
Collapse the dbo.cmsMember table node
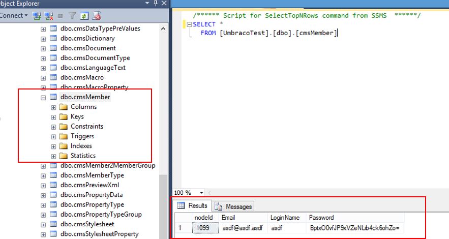43,98
